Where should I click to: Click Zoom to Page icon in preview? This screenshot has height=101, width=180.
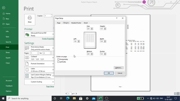(x=178, y=94)
